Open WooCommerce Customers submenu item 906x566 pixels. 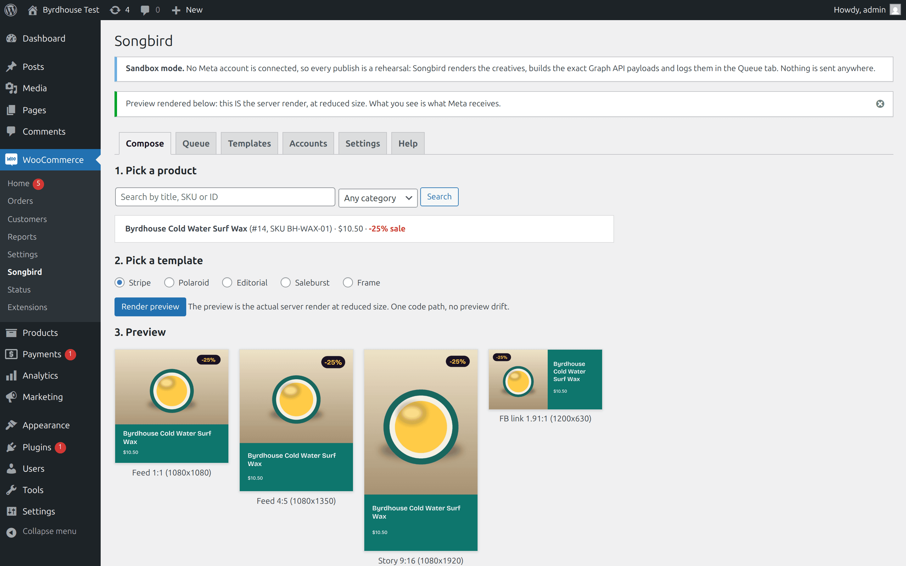tap(27, 219)
